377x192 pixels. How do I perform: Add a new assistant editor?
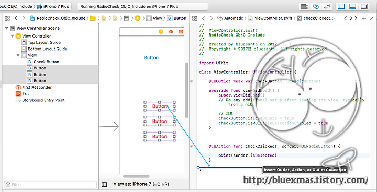(x=364, y=18)
